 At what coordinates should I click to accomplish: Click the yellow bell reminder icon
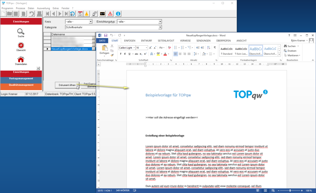click(87, 14)
